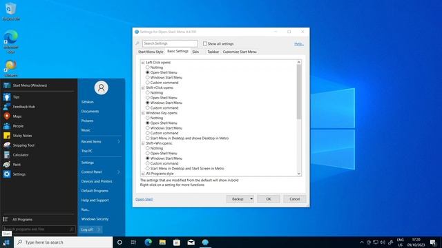This screenshot has height=248, width=442.
Task: Open Task View on the taskbar
Action: (x=133, y=242)
